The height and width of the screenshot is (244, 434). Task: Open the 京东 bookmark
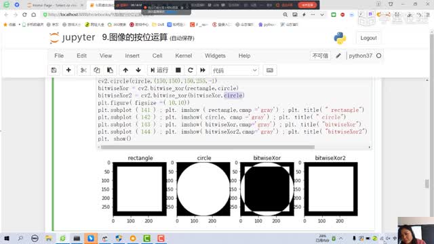point(53,24)
